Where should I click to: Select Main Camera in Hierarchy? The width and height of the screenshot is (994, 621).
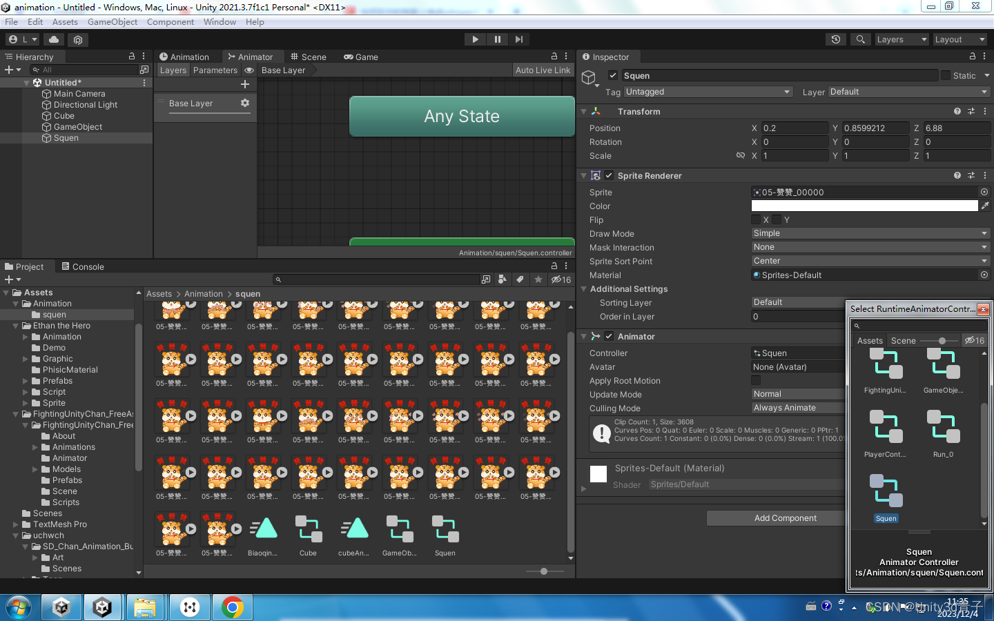79,94
